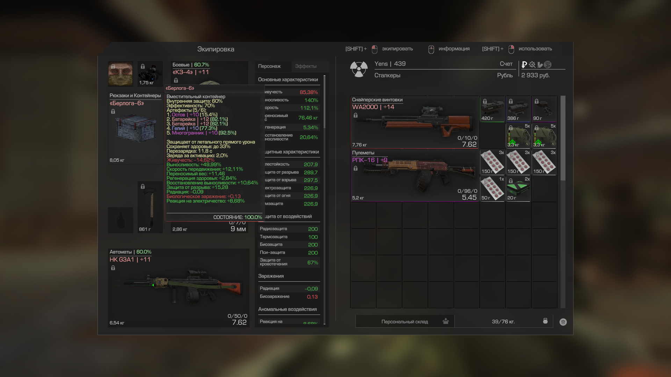Click the Радиозащита 200 stat row
The image size is (671, 377).
click(x=289, y=229)
